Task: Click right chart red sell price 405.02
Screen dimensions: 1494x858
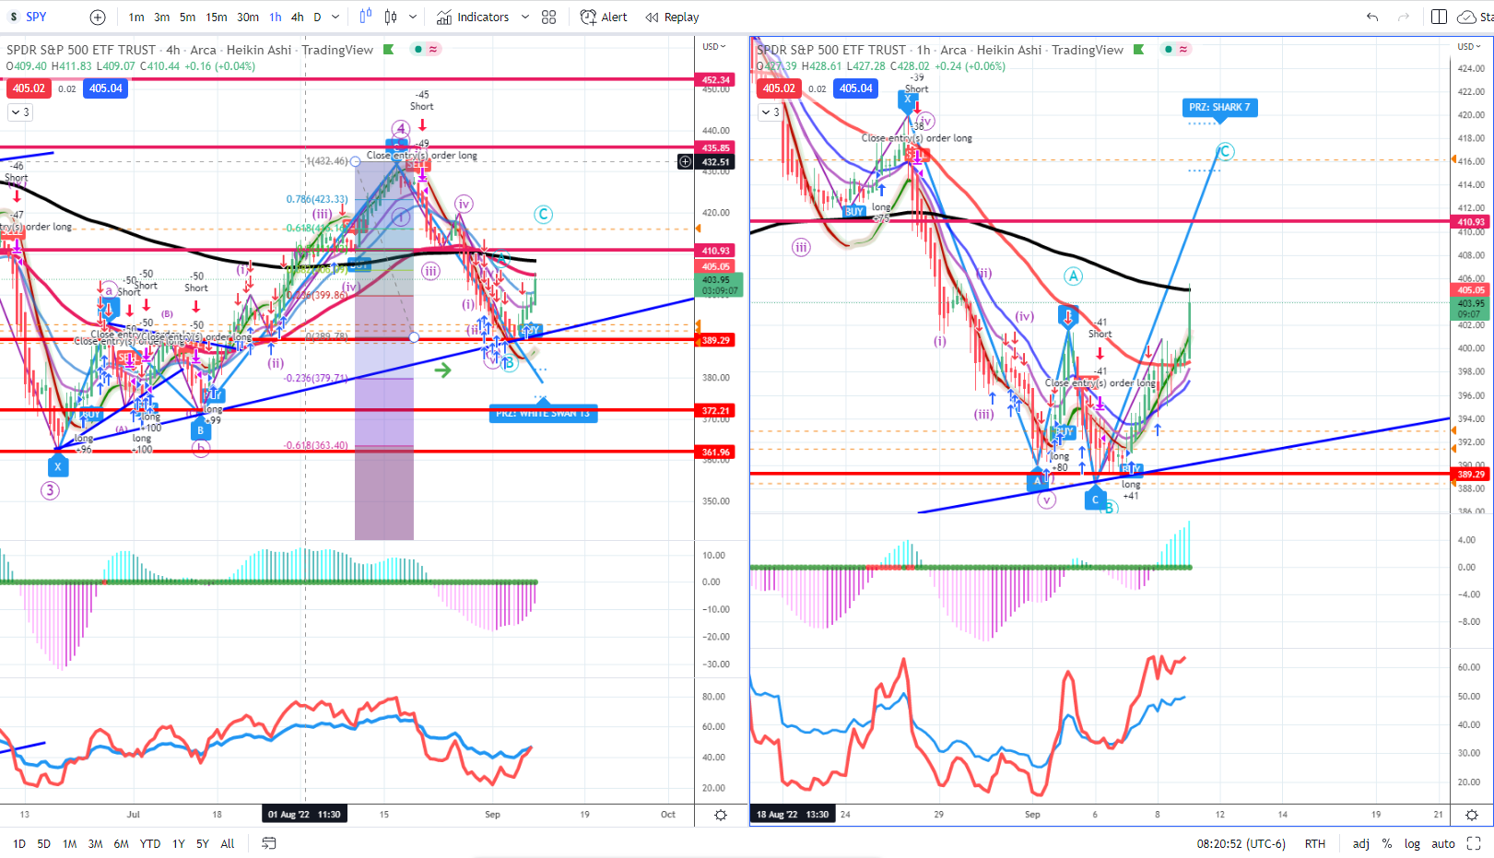Action: click(x=779, y=88)
